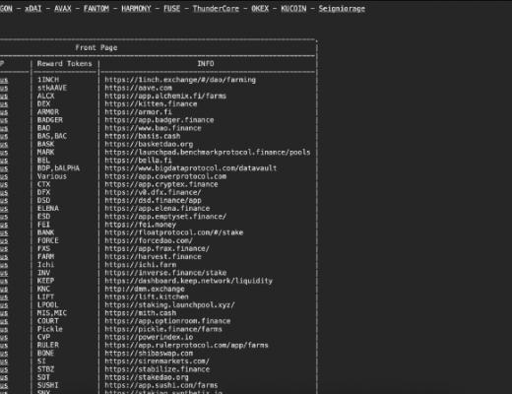Click the launchpad.benchmarkprotocol.finance/pools URL
The height and width of the screenshot is (394, 512).
pos(208,153)
